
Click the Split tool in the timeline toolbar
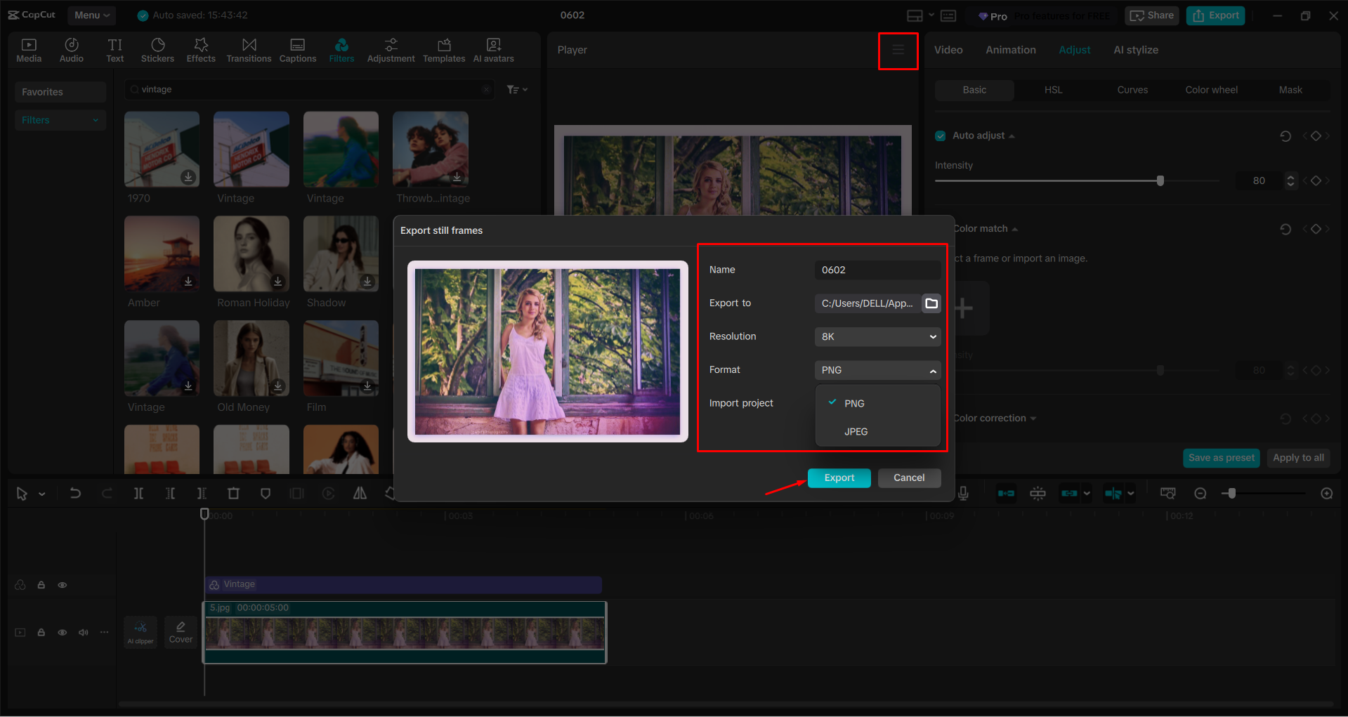coord(138,493)
